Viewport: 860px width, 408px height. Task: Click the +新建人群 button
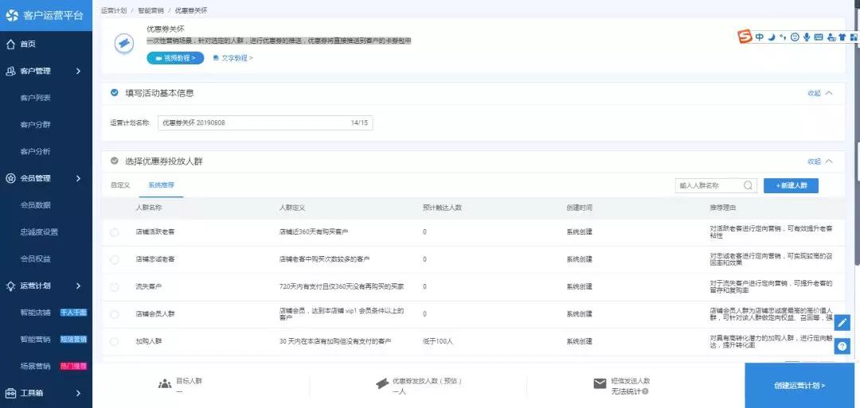coord(791,185)
